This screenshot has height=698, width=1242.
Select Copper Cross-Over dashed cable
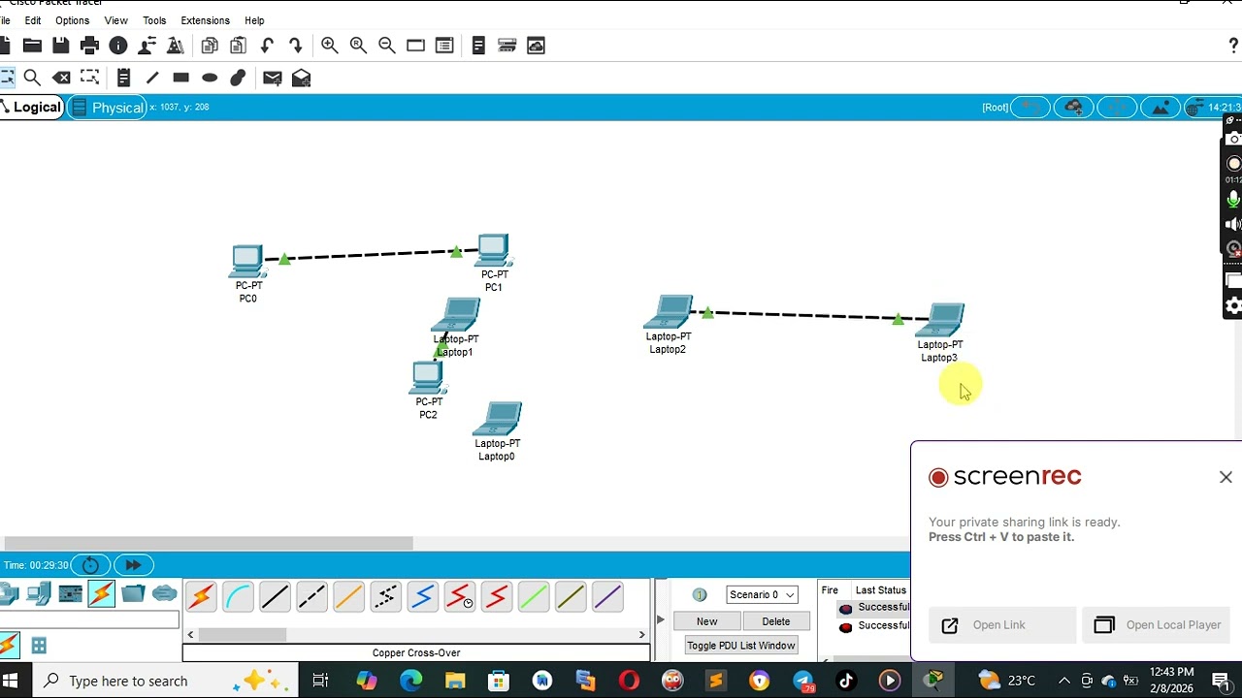tap(311, 597)
